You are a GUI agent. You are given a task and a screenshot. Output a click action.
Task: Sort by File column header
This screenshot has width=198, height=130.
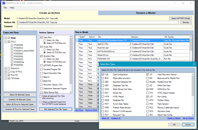[x=114, y=37]
